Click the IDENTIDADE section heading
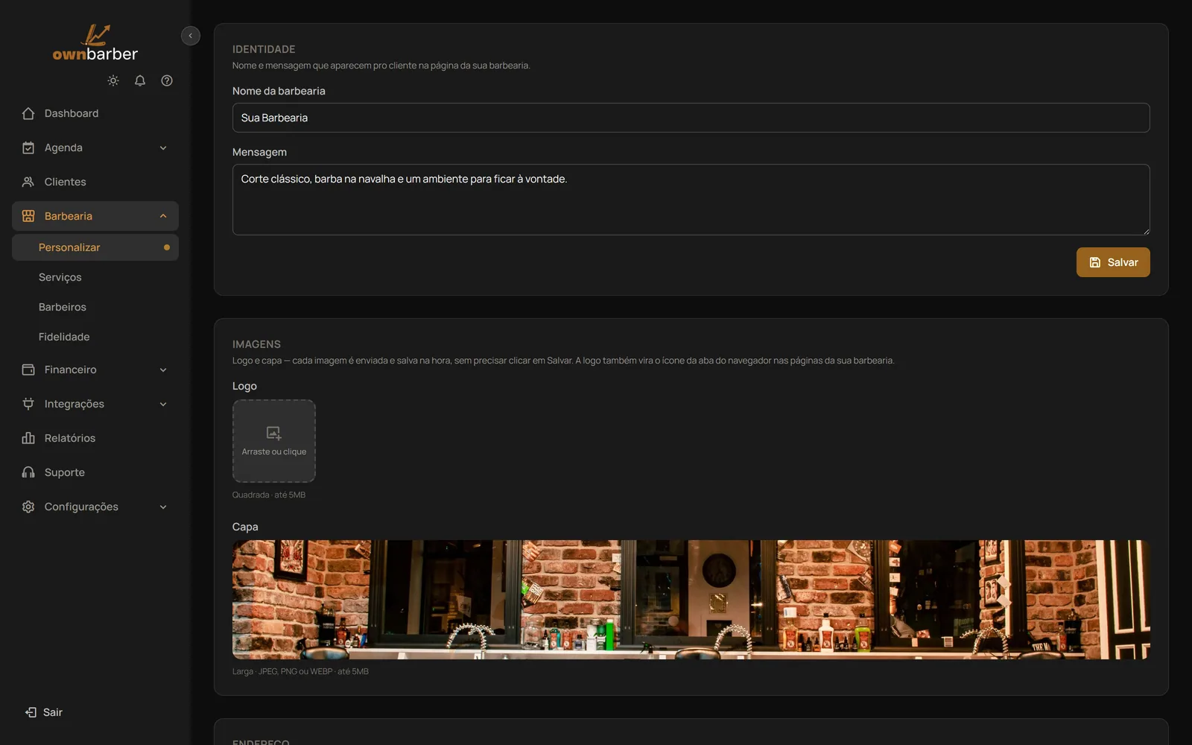This screenshot has height=745, width=1192. pos(264,49)
